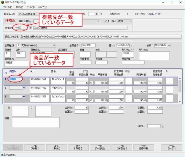The width and height of the screenshot is (185, 157).
Task: Click the detail list scroll down arrow
Action: [180, 101]
